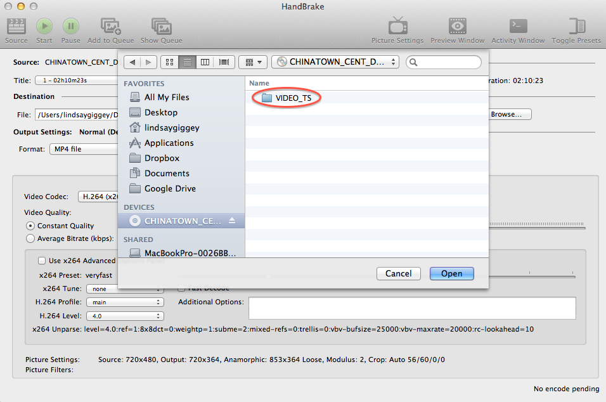Open the Activity Window icon
The height and width of the screenshot is (402, 606).
tap(518, 30)
